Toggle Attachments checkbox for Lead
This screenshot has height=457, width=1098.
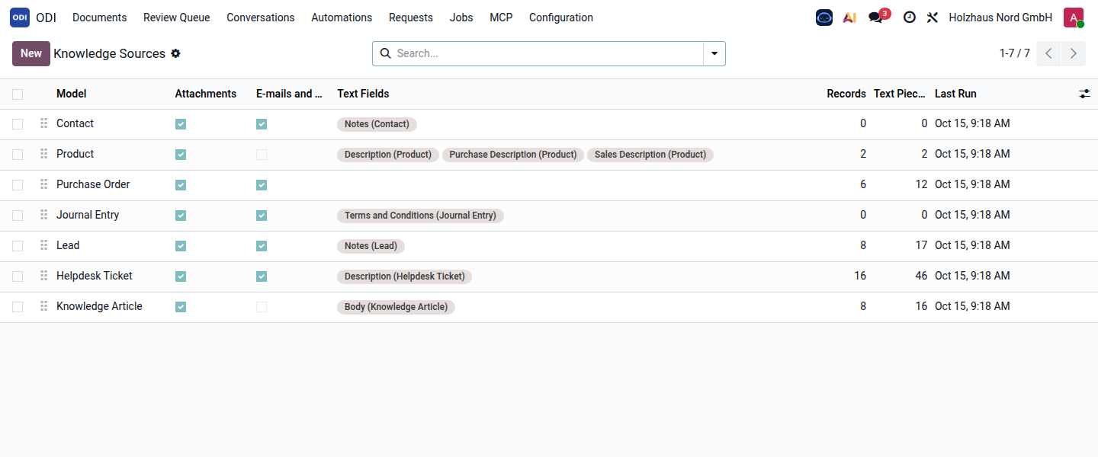pyautogui.click(x=181, y=246)
